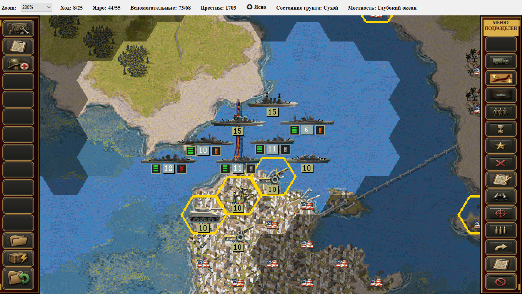This screenshot has height=294, width=522.
Task: Click the ship silhouette button
Action: click(500, 95)
